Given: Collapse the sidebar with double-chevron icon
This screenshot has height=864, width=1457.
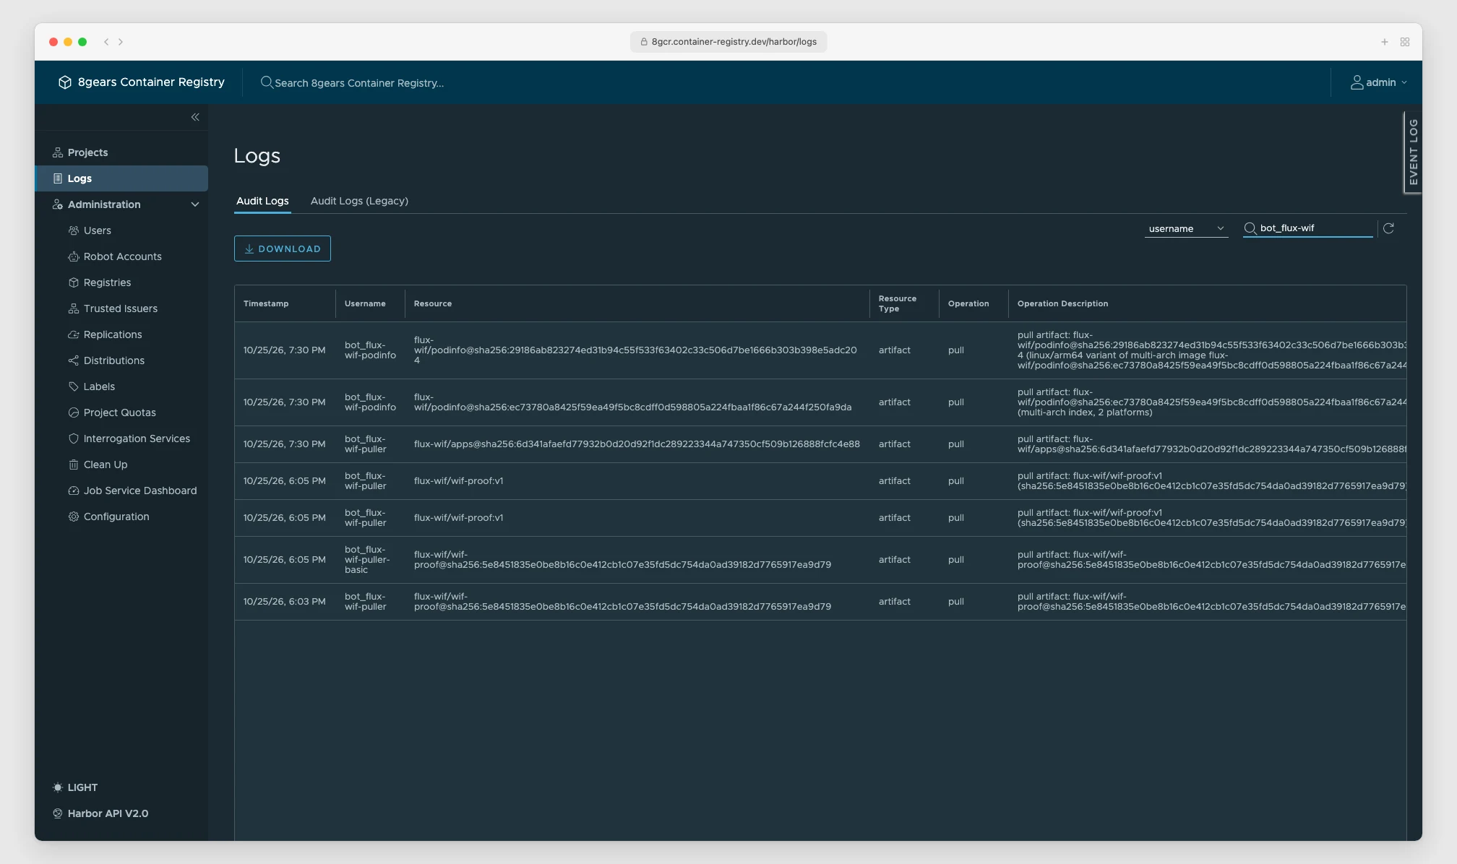Looking at the screenshot, I should point(195,117).
